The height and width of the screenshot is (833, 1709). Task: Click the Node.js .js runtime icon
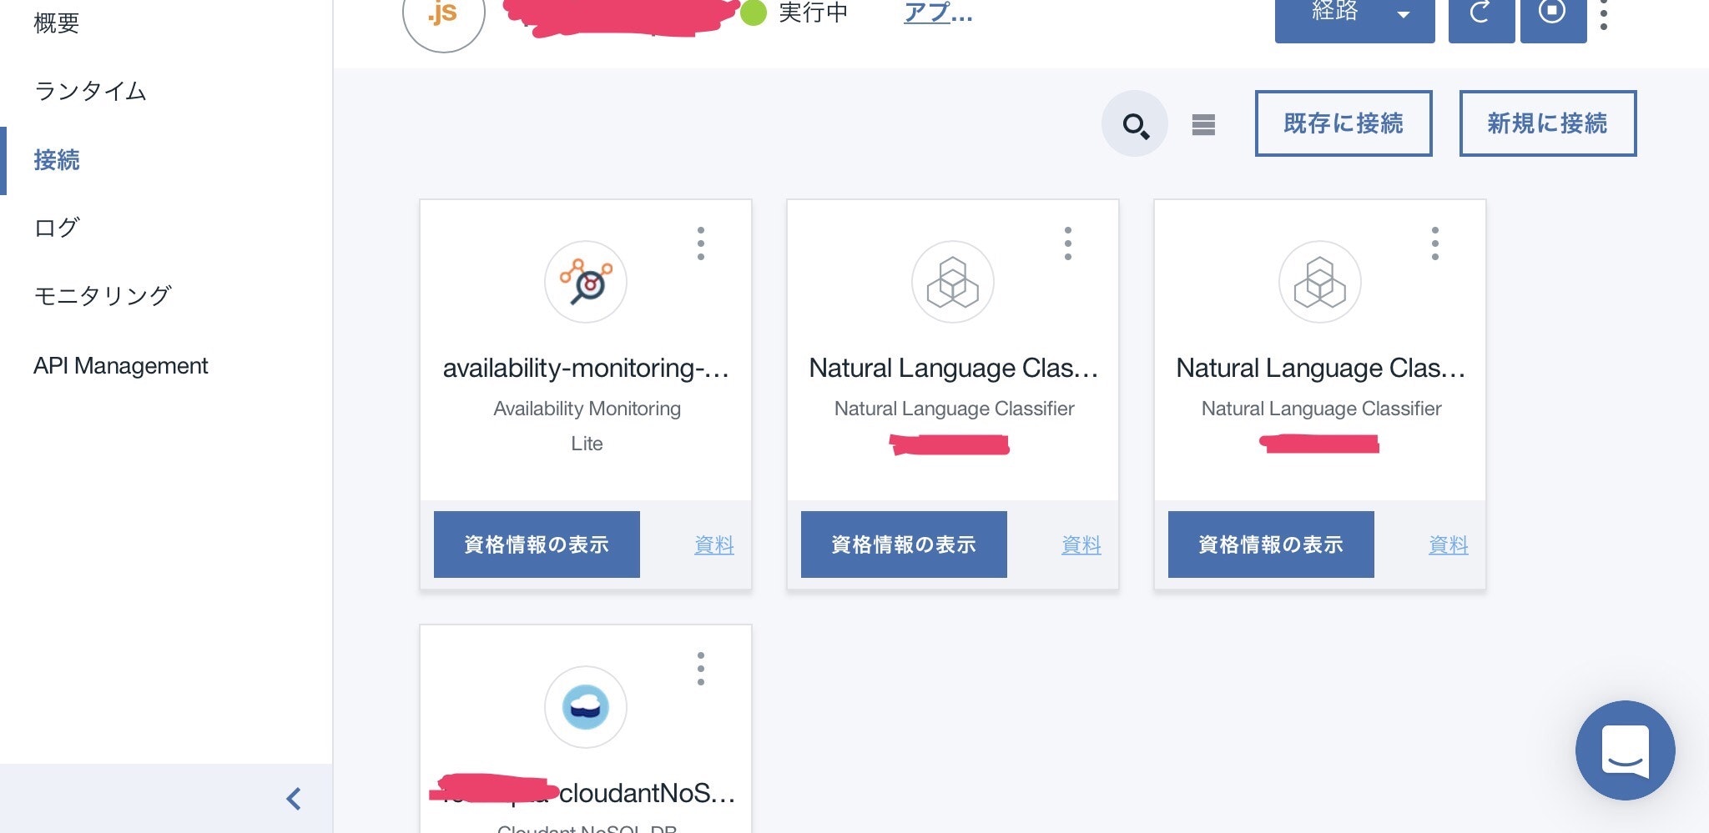(x=444, y=15)
